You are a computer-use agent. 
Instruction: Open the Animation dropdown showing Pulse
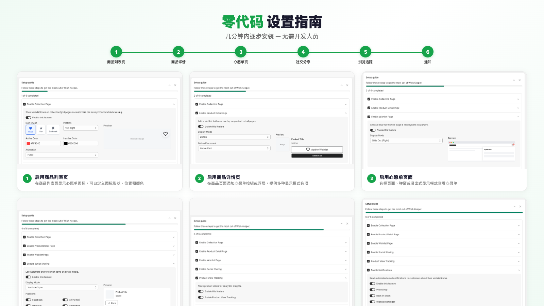[62, 155]
